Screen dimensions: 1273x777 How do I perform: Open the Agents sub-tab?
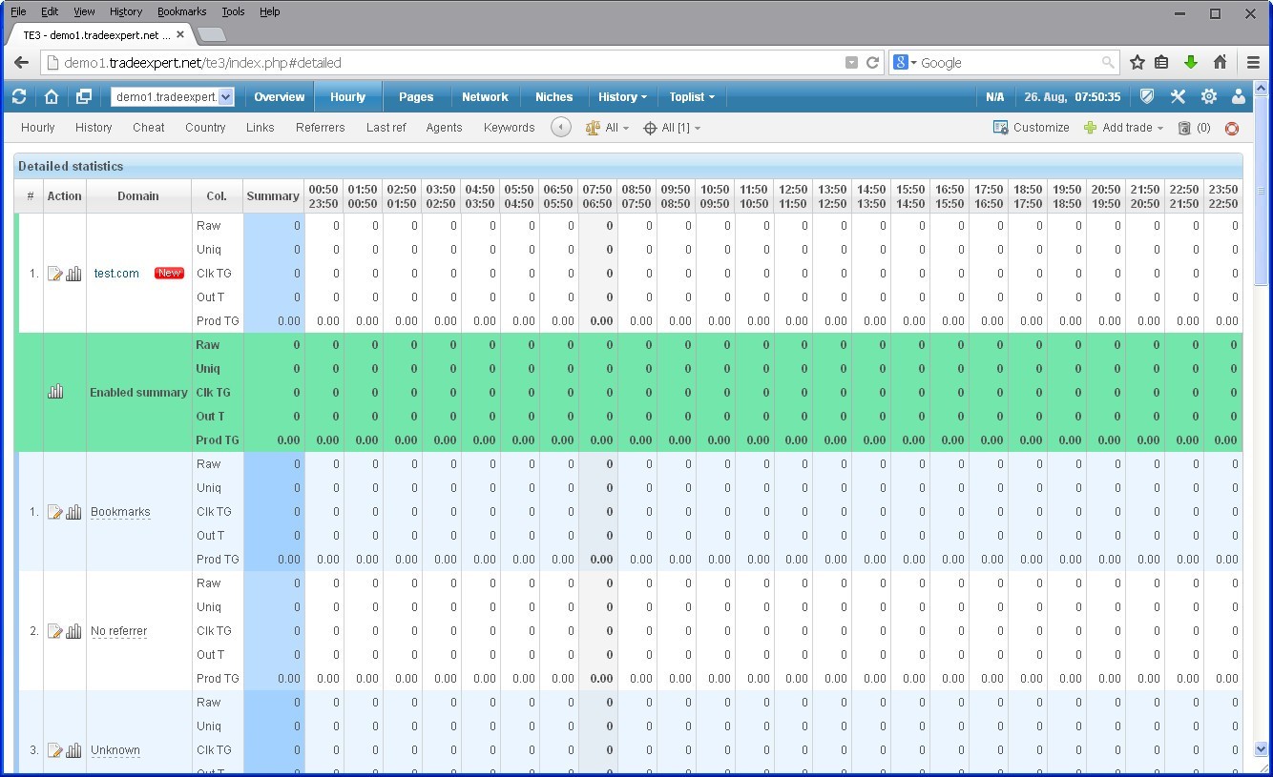pos(444,128)
